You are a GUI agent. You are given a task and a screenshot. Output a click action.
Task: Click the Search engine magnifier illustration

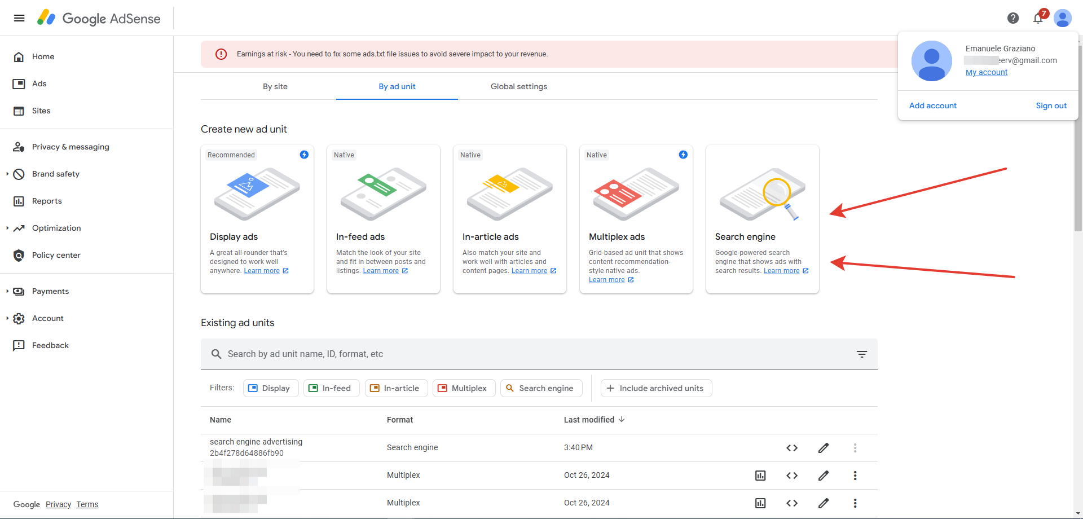[763, 193]
